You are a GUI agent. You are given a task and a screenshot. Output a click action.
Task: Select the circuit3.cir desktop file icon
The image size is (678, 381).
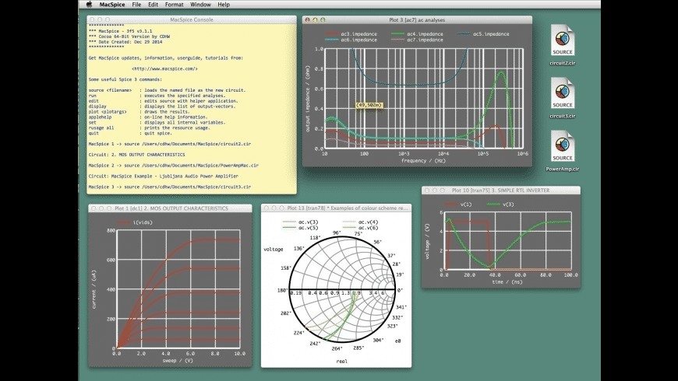[x=562, y=98]
